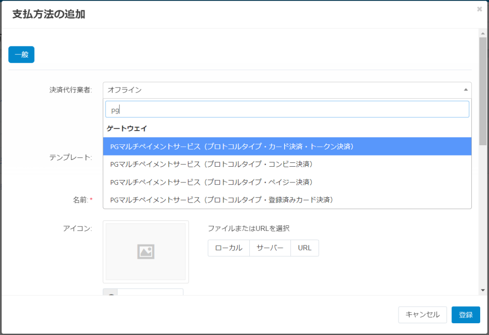The height and width of the screenshot is (335, 489).
Task: Close the 支払方法の追加 dialog with X icon
Action: 479,9
